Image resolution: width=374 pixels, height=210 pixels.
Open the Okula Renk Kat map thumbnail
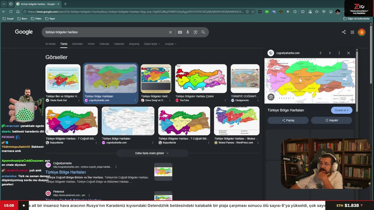[x=63, y=79]
